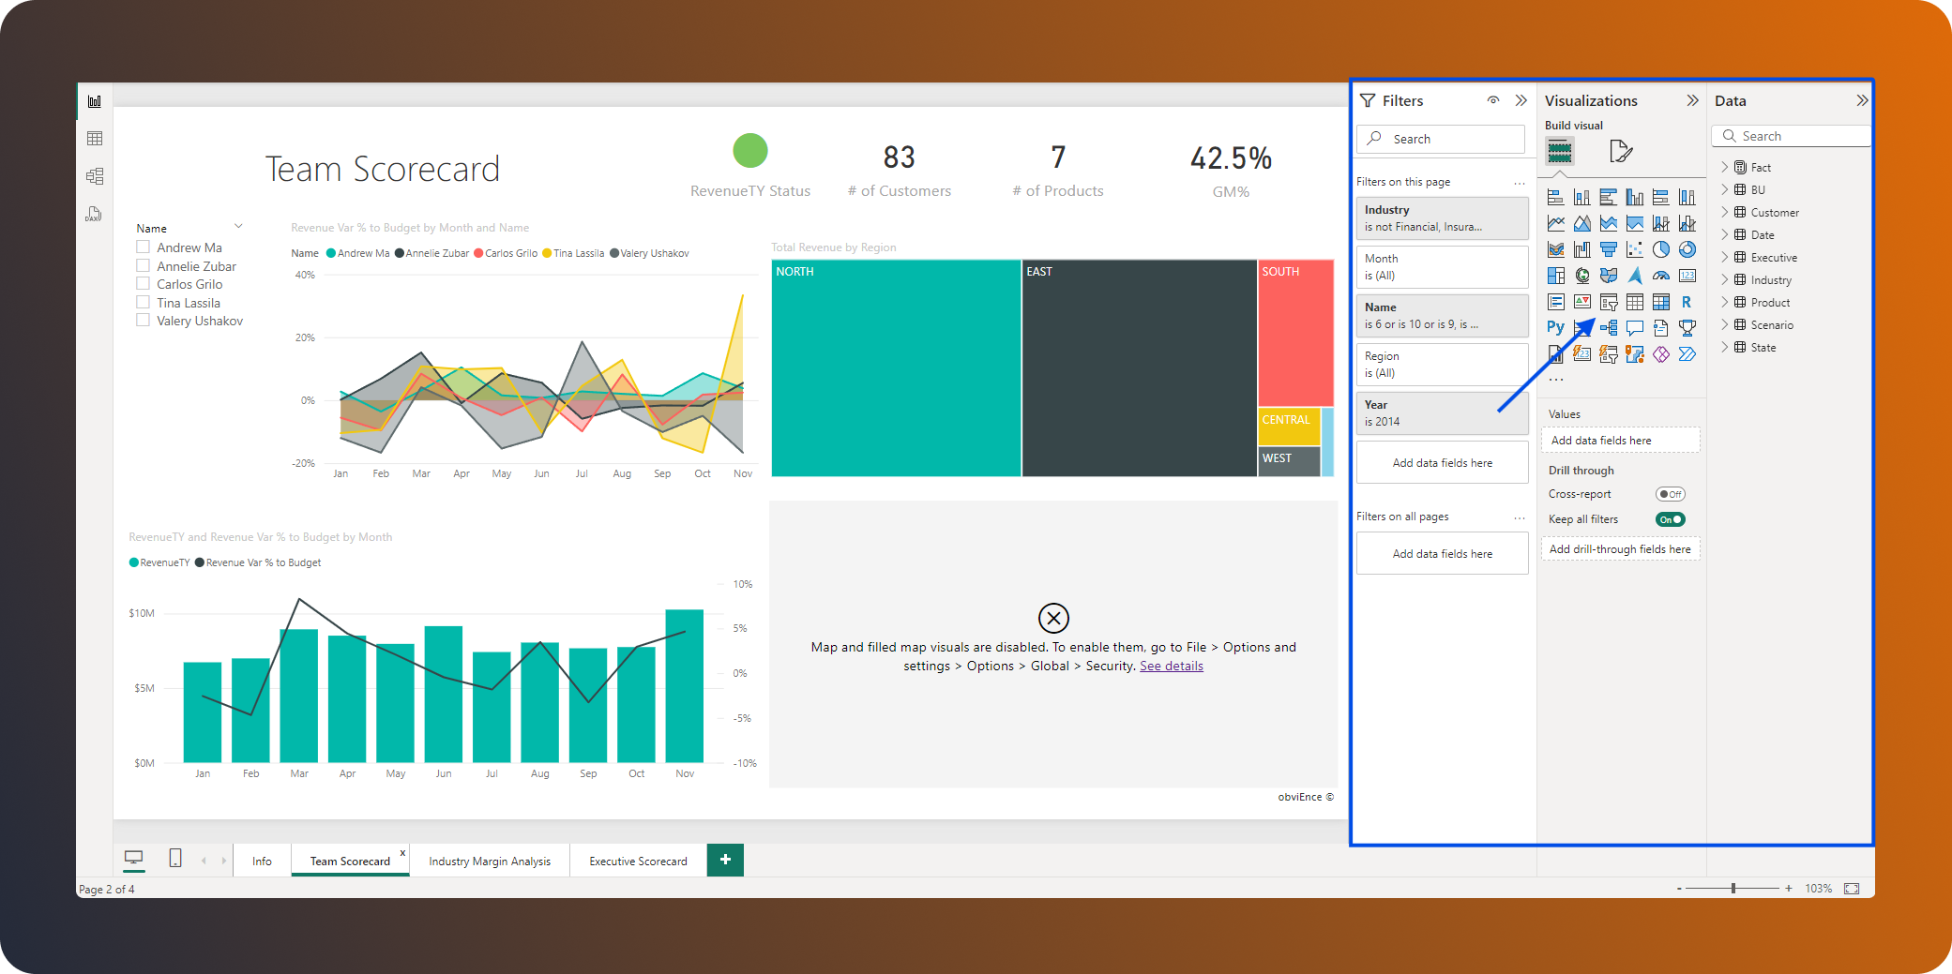1952x974 pixels.
Task: Choose the gauge visual in Visualizations
Action: [1660, 275]
